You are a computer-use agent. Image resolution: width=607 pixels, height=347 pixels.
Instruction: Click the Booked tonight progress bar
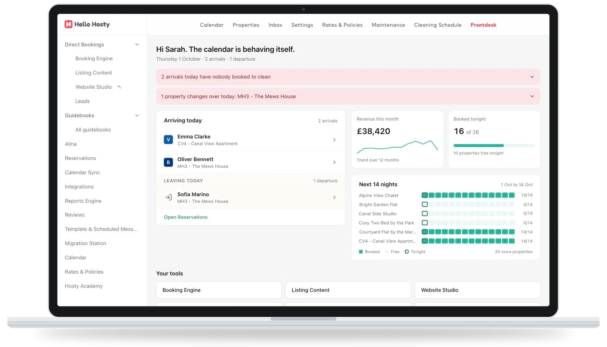click(494, 145)
